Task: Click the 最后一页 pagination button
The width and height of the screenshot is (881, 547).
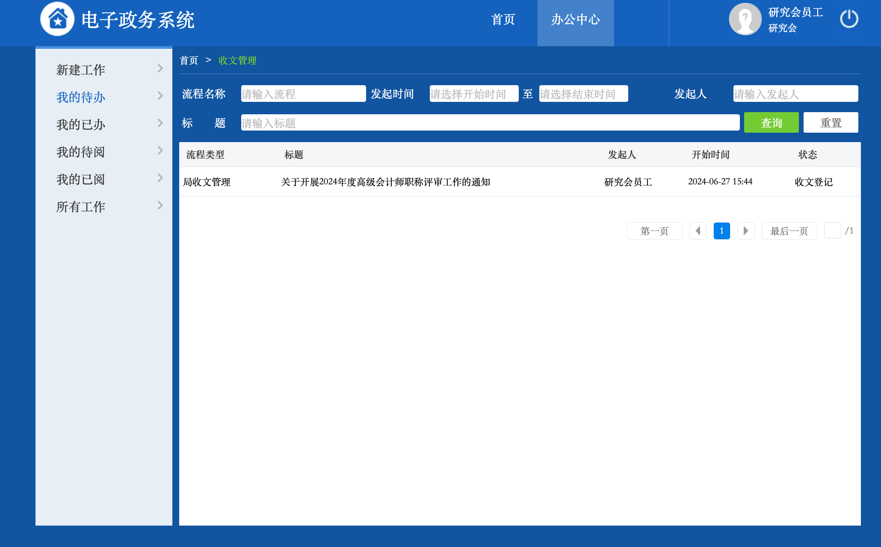Action: pyautogui.click(x=789, y=231)
